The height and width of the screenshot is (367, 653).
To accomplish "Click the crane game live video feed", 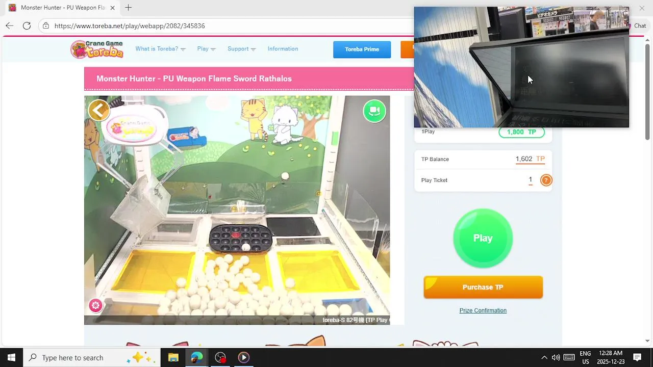I will [x=237, y=210].
